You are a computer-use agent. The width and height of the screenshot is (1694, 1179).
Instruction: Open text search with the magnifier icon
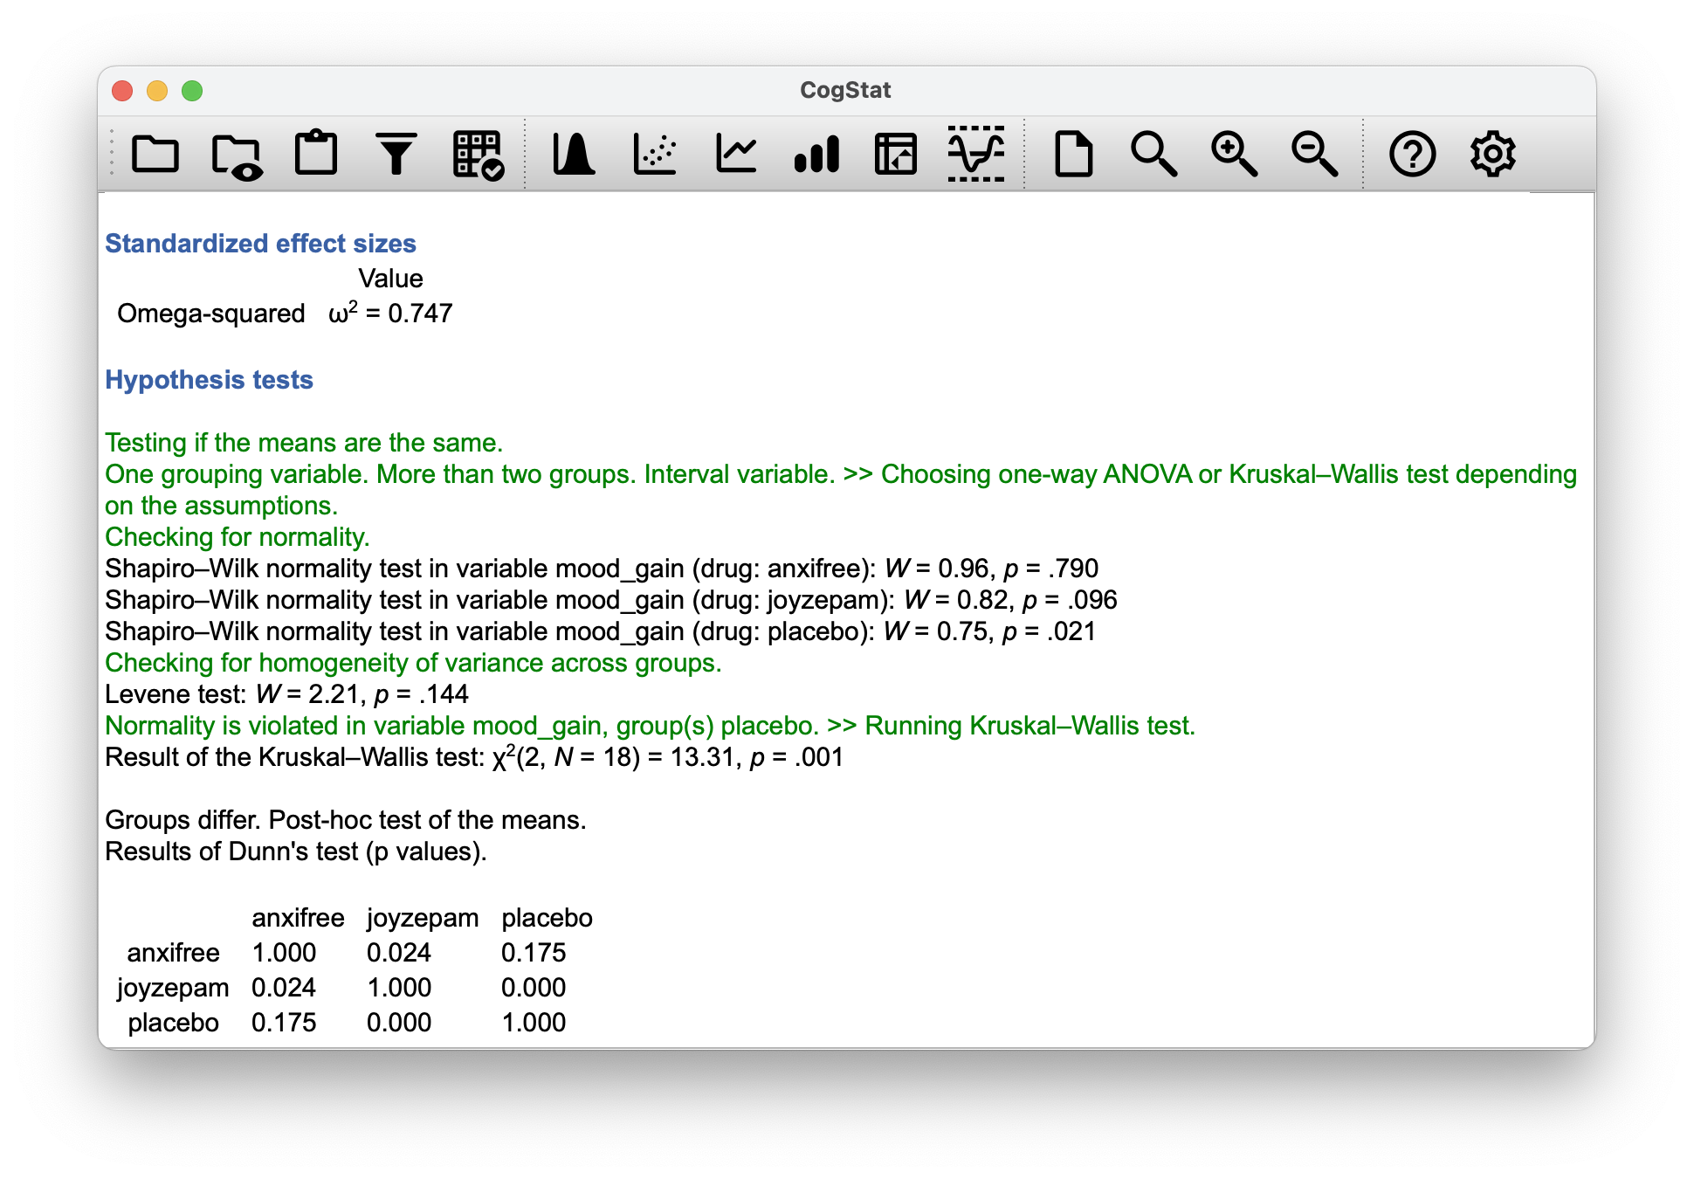1156,155
